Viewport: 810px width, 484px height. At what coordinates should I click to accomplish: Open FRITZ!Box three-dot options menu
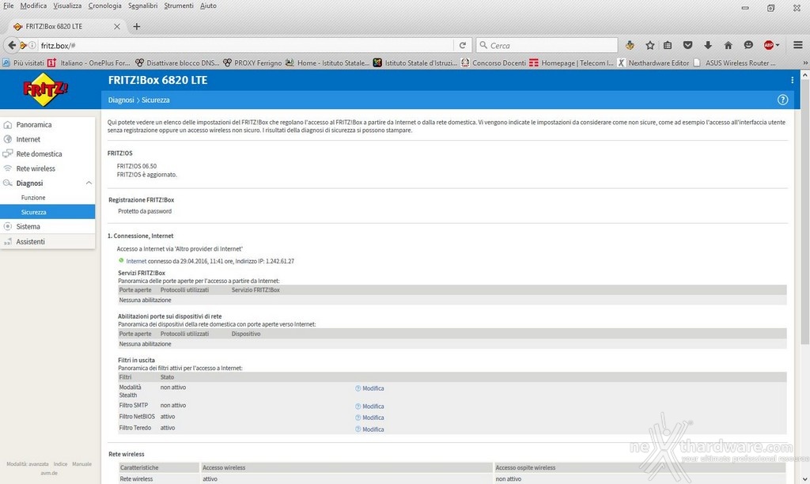[x=792, y=80]
